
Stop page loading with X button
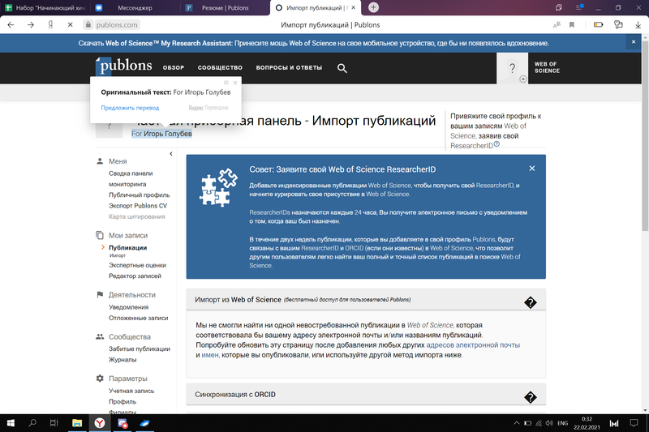(70, 25)
